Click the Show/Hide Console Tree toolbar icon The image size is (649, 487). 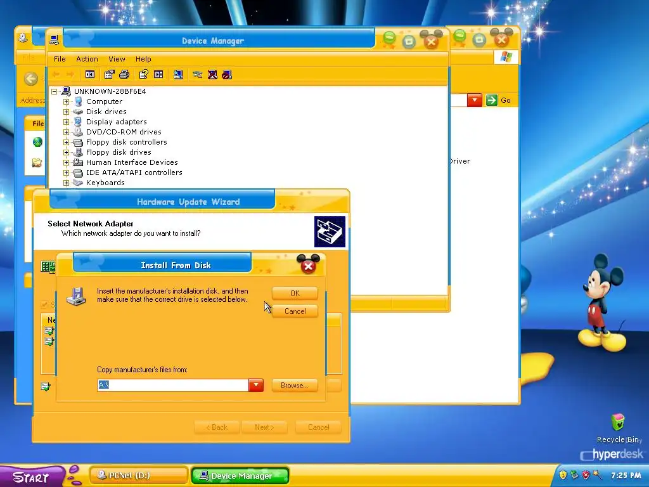pyautogui.click(x=90, y=75)
